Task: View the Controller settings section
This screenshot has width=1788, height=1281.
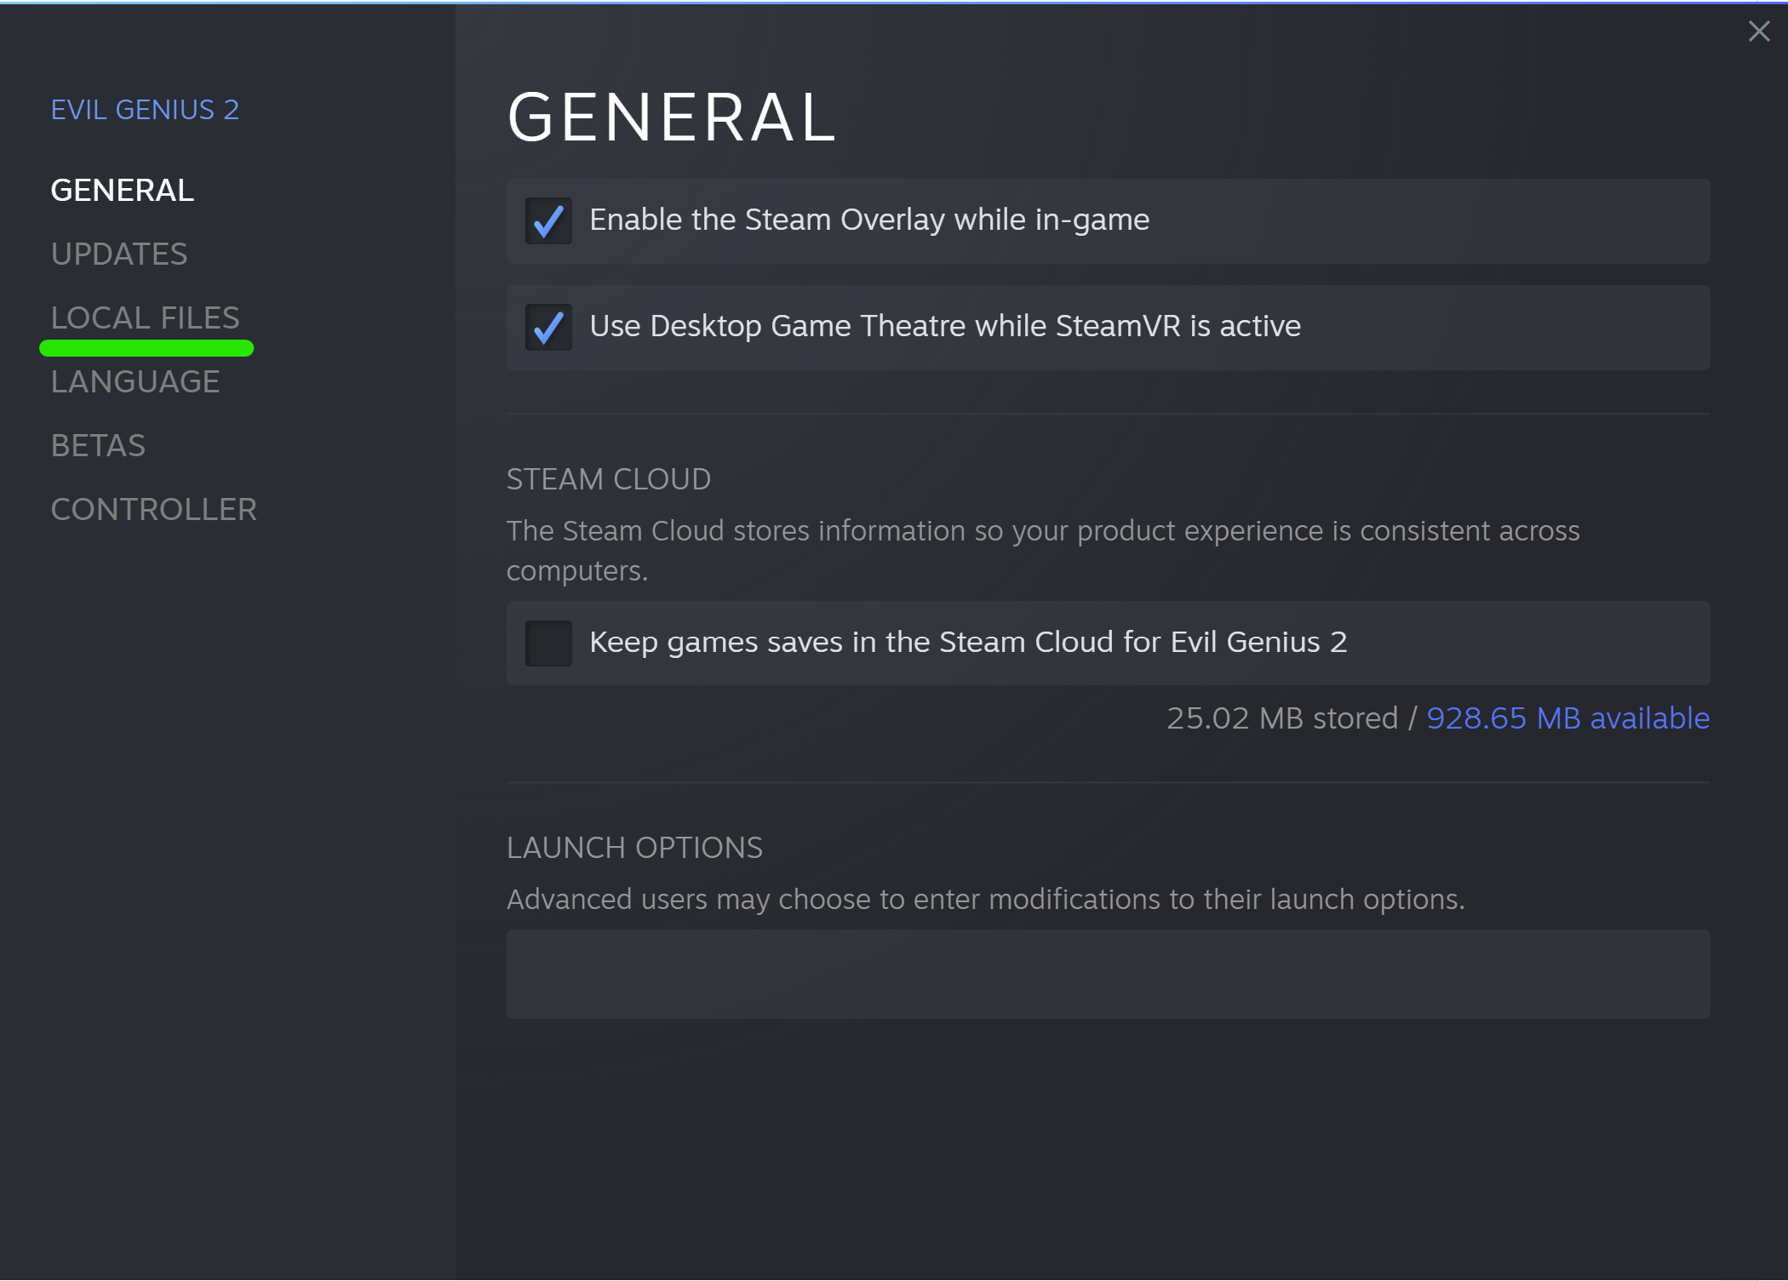Action: pos(154,508)
